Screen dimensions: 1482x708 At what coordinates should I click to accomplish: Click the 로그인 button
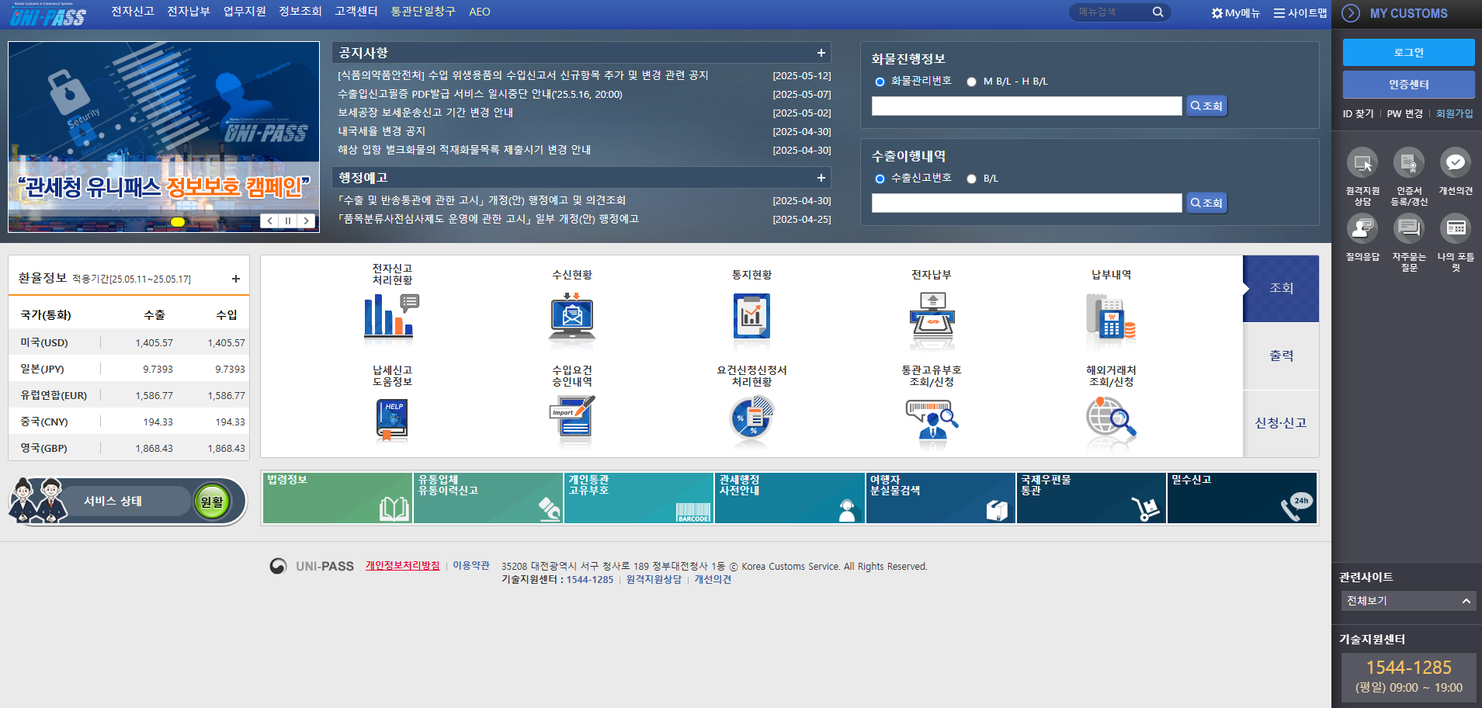pyautogui.click(x=1407, y=52)
